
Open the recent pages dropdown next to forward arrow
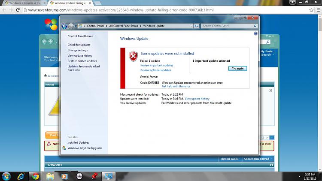click(76, 26)
